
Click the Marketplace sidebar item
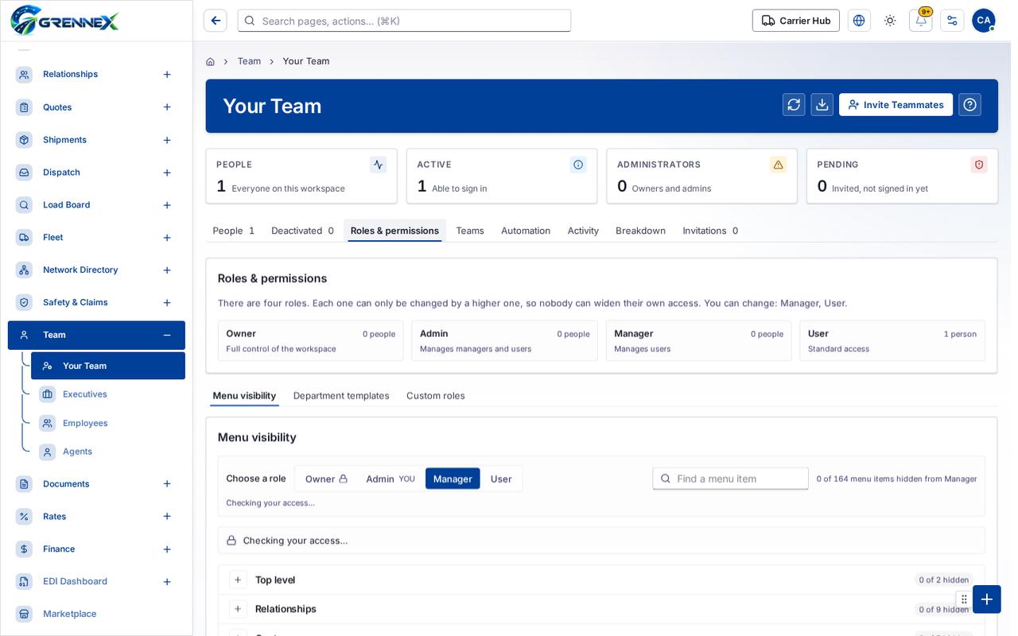pyautogui.click(x=96, y=614)
